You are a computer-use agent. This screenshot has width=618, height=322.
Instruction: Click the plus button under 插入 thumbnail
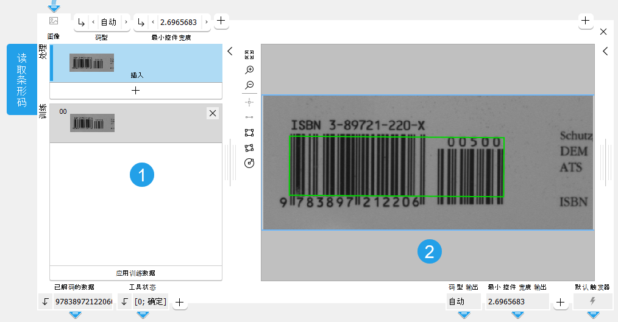[x=135, y=91]
